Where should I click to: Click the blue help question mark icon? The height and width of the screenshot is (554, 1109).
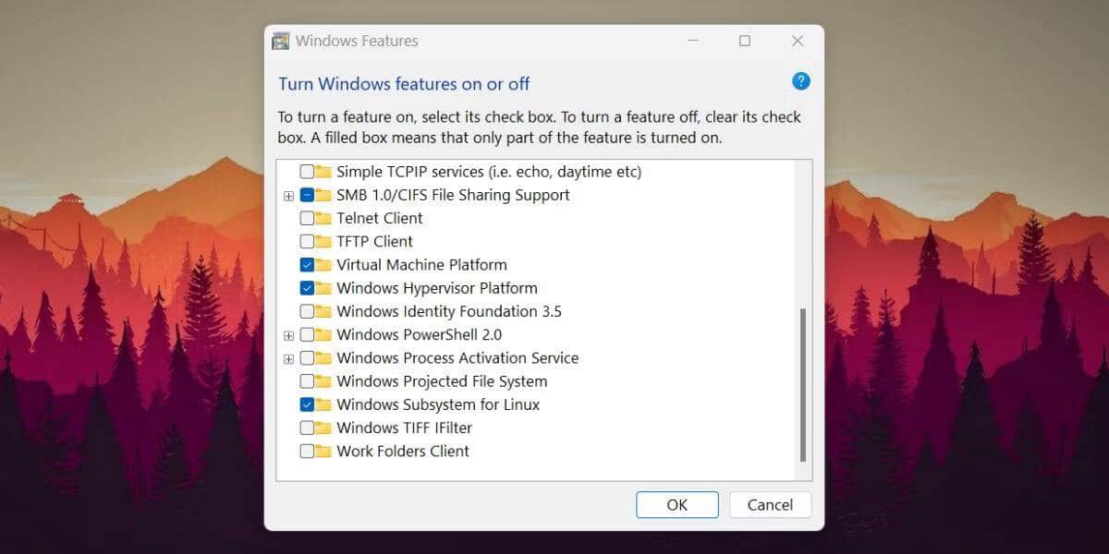800,81
